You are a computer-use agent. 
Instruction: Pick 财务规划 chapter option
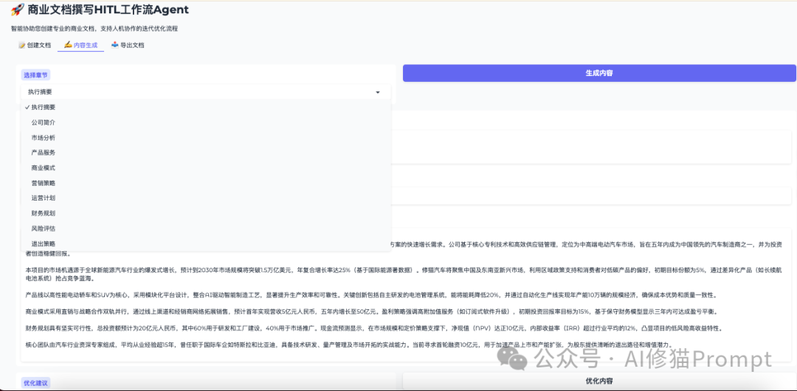(206, 213)
